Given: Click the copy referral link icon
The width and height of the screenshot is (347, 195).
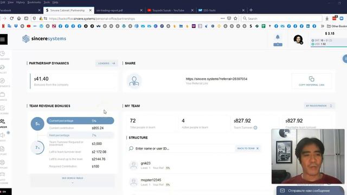Looking at the screenshot, I should point(311,79).
